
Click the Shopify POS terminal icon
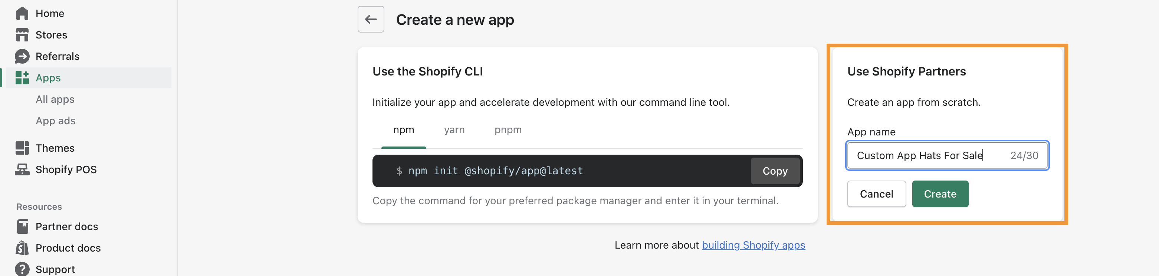tap(22, 170)
